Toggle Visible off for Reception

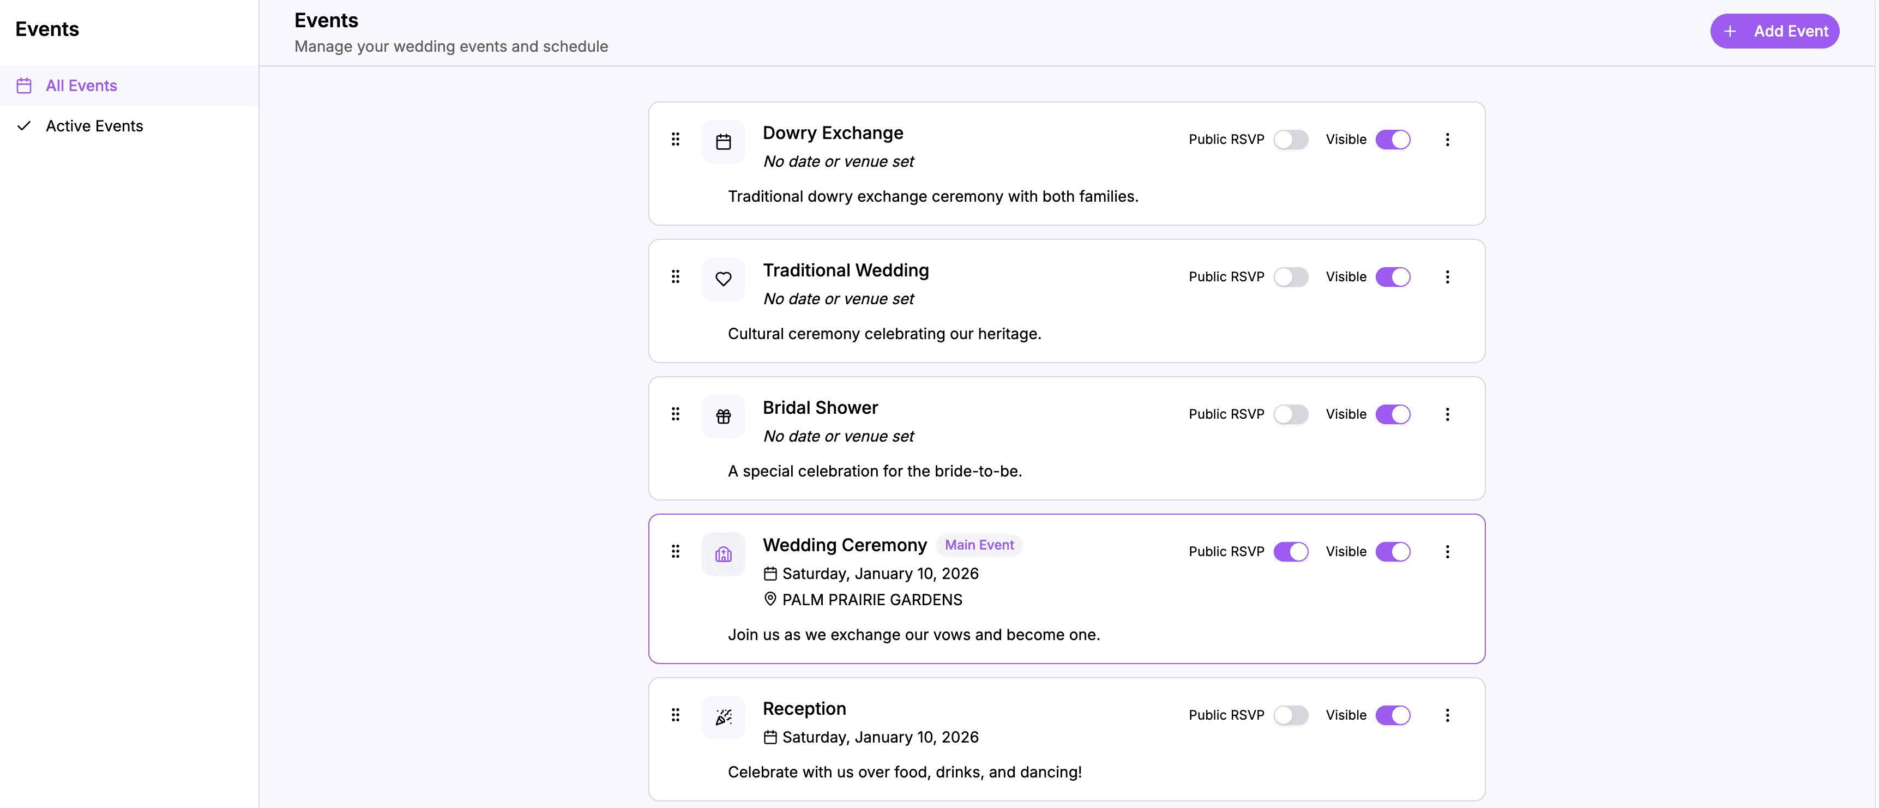(x=1393, y=715)
